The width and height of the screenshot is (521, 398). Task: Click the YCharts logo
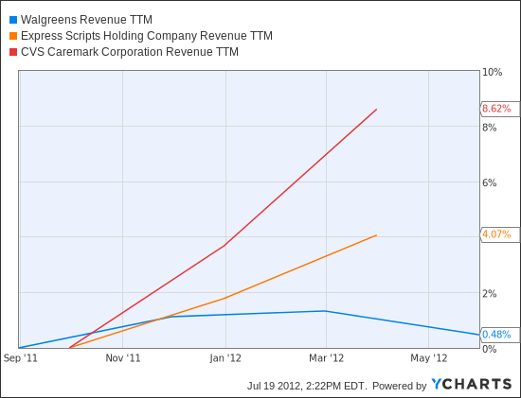tap(472, 385)
